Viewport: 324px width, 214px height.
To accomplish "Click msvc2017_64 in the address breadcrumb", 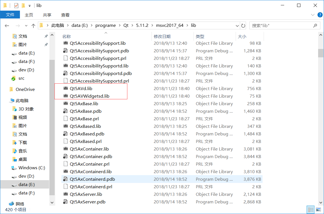I will coord(170,25).
